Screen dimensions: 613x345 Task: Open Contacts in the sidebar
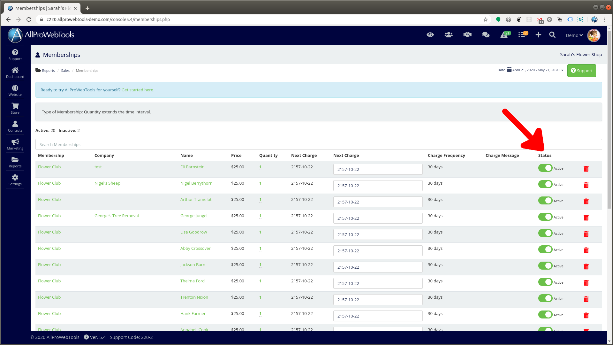(x=15, y=126)
